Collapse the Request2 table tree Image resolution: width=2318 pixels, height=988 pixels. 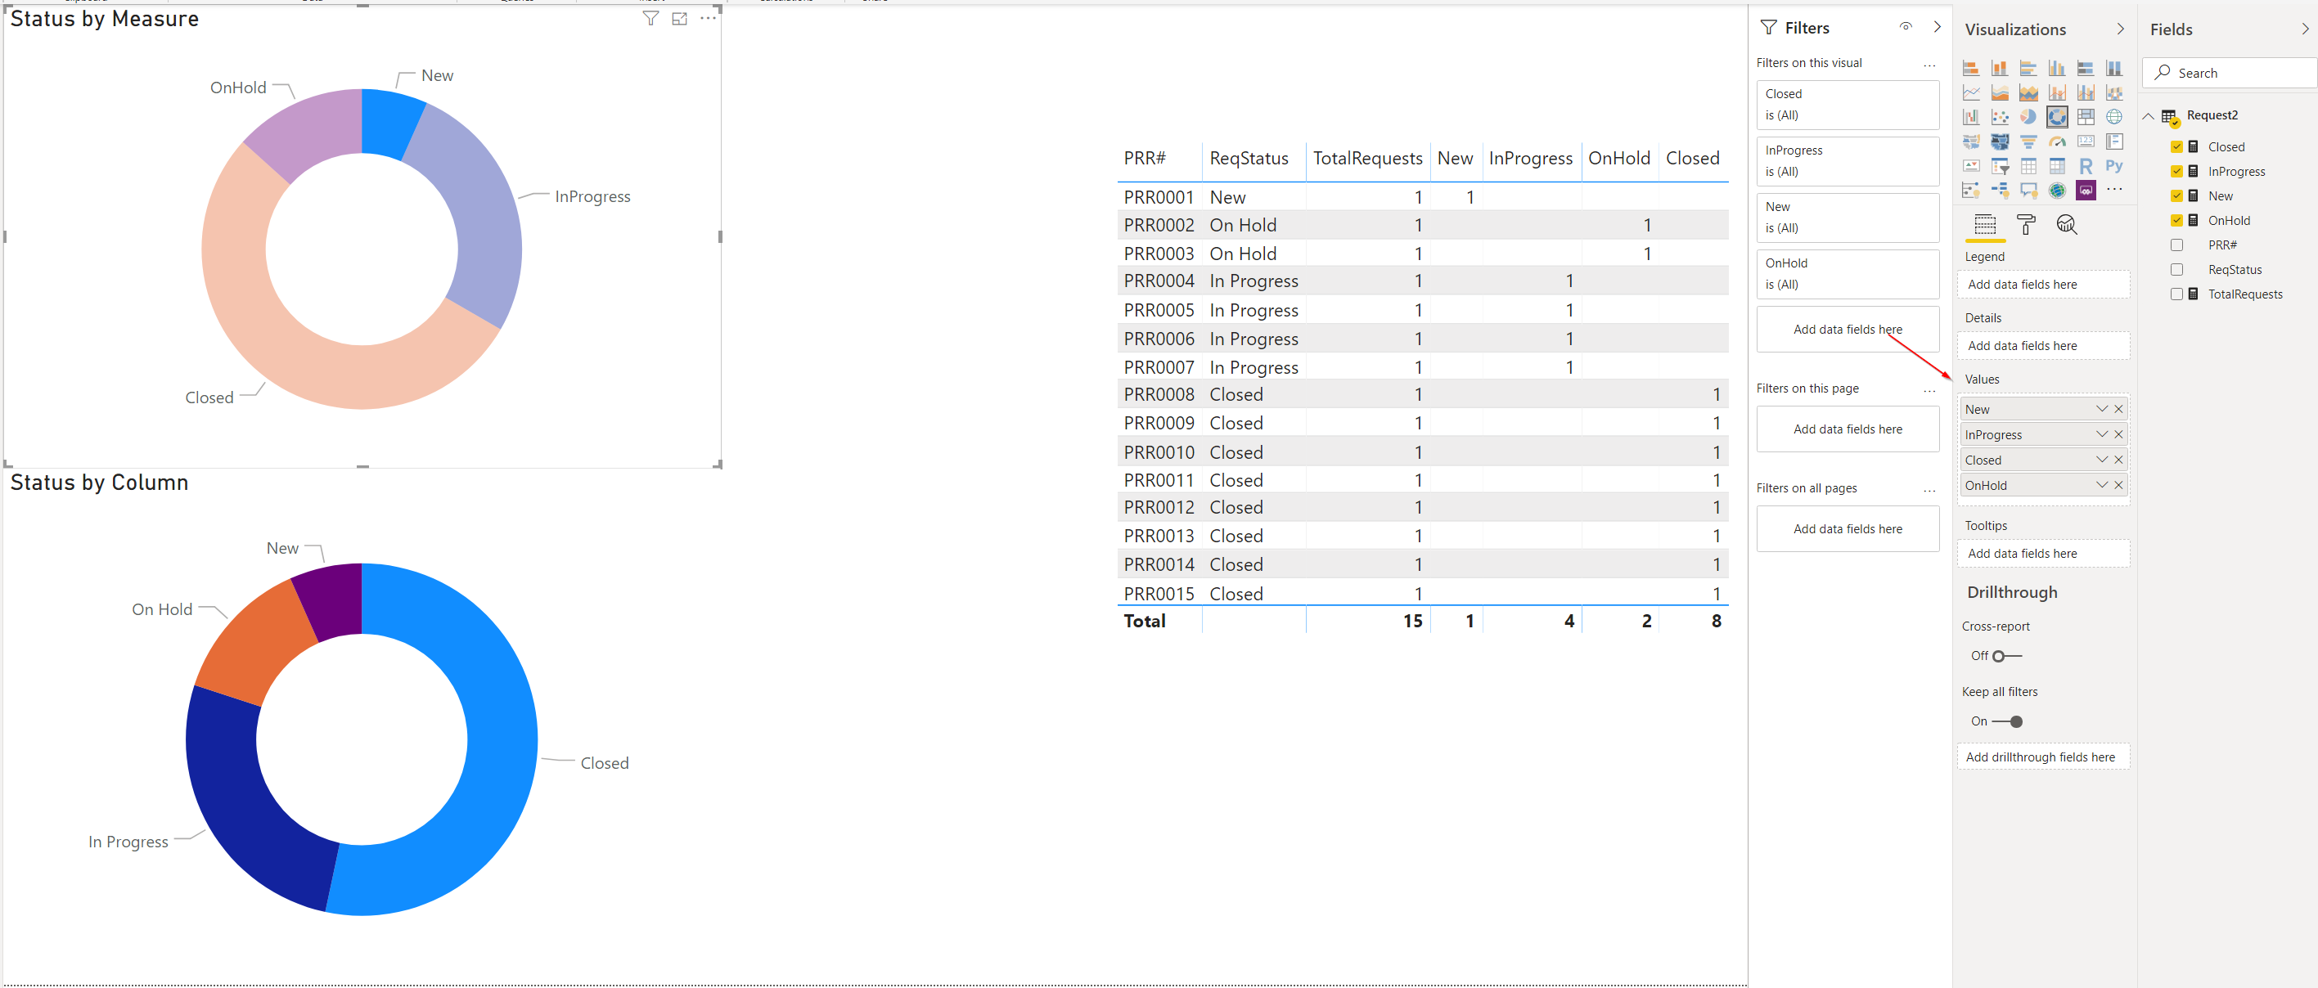(x=2148, y=116)
